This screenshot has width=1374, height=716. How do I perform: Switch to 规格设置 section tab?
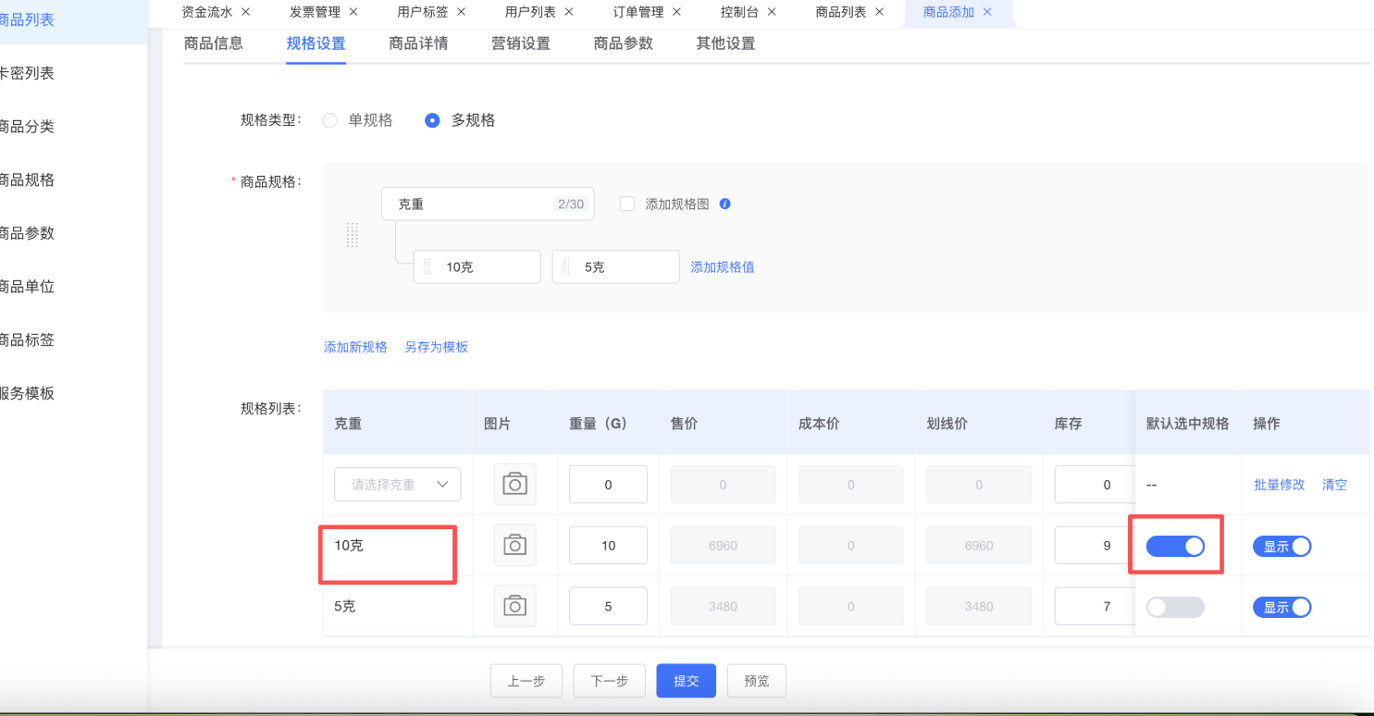[316, 43]
